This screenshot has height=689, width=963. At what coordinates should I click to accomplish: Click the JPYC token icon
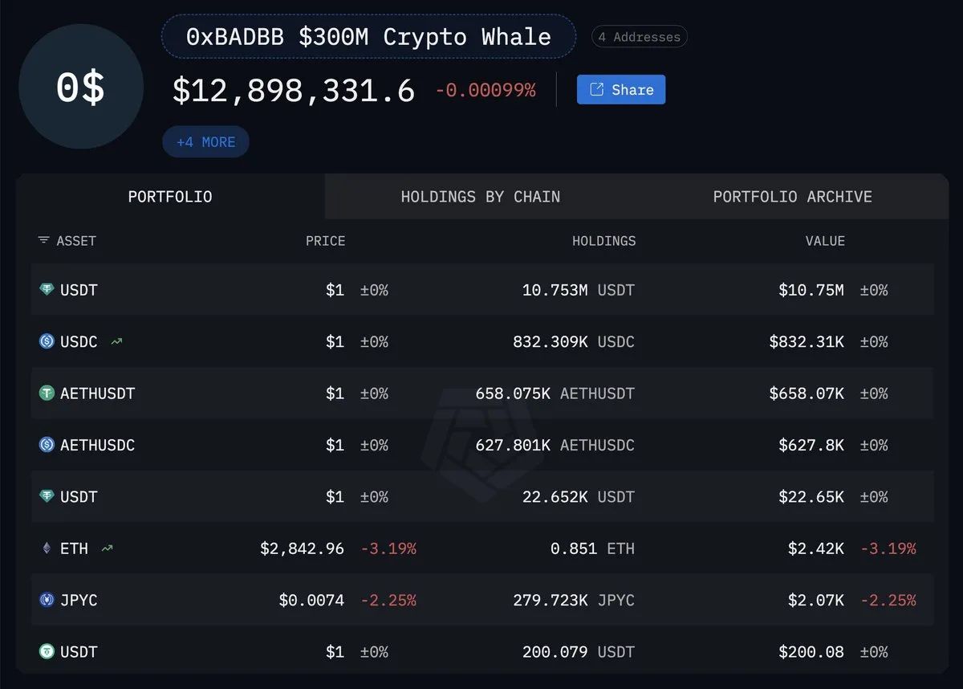pos(47,600)
